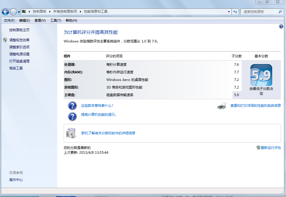
Task: Select 所有控制面板项 breadcrumb
Action: pyautogui.click(x=65, y=12)
